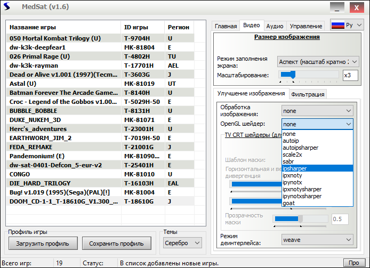Open the Фильтрация tab

[308, 94]
